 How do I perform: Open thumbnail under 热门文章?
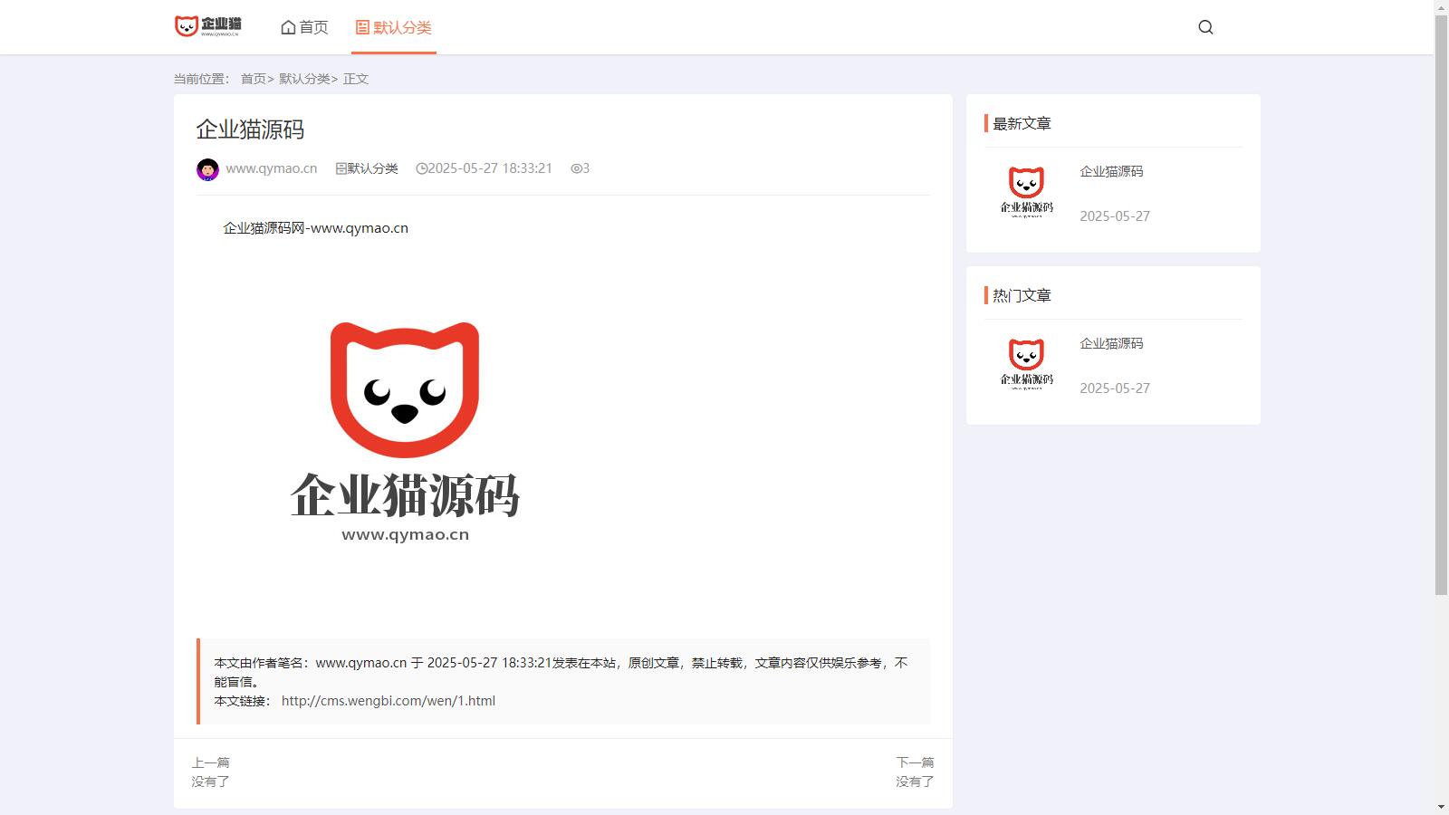1026,363
